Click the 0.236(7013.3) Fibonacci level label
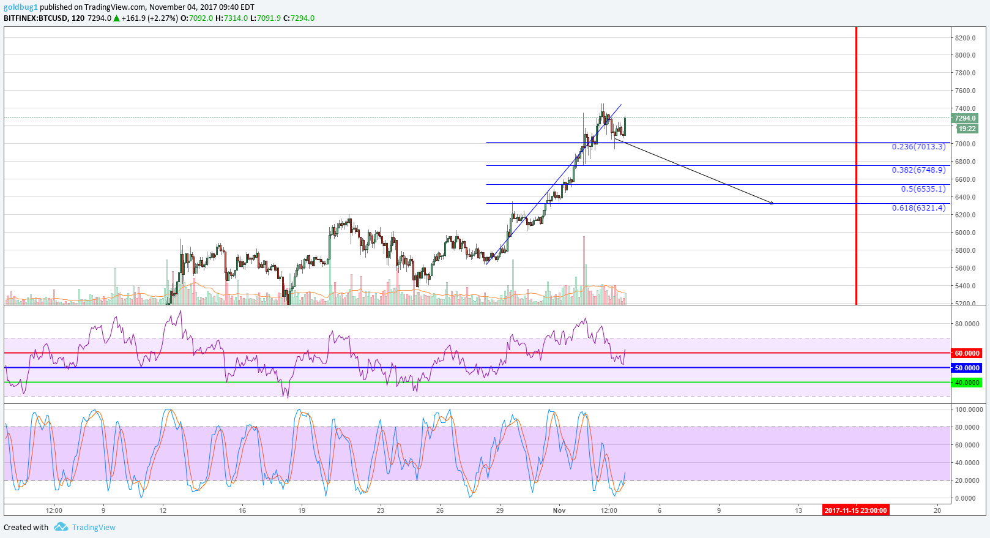Image resolution: width=990 pixels, height=538 pixels. click(x=918, y=147)
